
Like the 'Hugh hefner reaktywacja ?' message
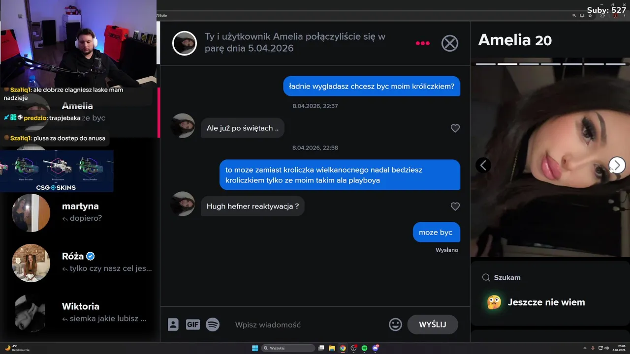[455, 206]
